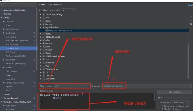Expand the OGNL template group
This screenshot has height=111, width=193.
[x=41, y=34]
